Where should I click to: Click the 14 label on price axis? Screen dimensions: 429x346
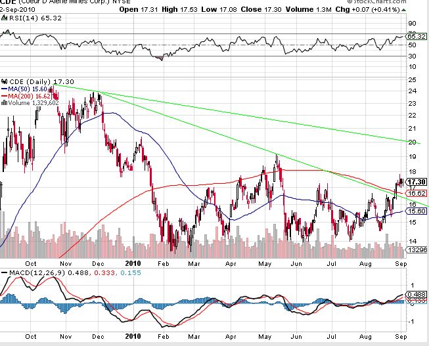[x=412, y=241]
